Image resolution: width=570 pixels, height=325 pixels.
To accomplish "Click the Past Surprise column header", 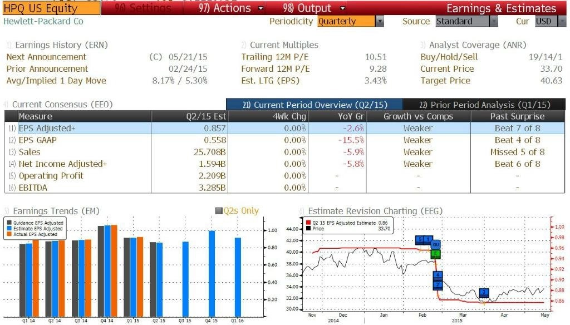I will tap(518, 116).
